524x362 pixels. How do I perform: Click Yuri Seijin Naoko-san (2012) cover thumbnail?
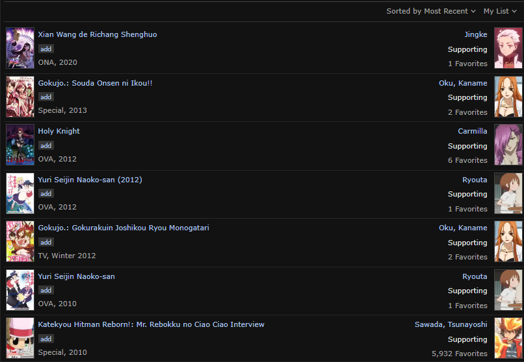20,193
